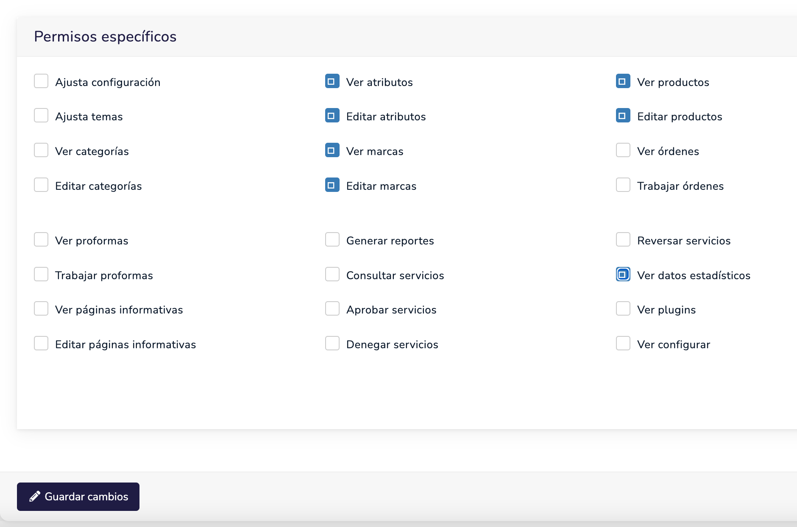This screenshot has width=797, height=527.
Task: Enable Consultar servicios permission
Action: click(x=332, y=274)
